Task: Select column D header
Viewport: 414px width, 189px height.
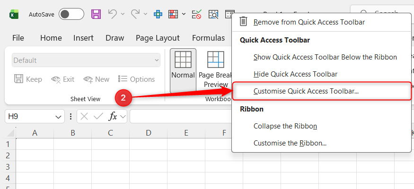Action: [x=149, y=133]
